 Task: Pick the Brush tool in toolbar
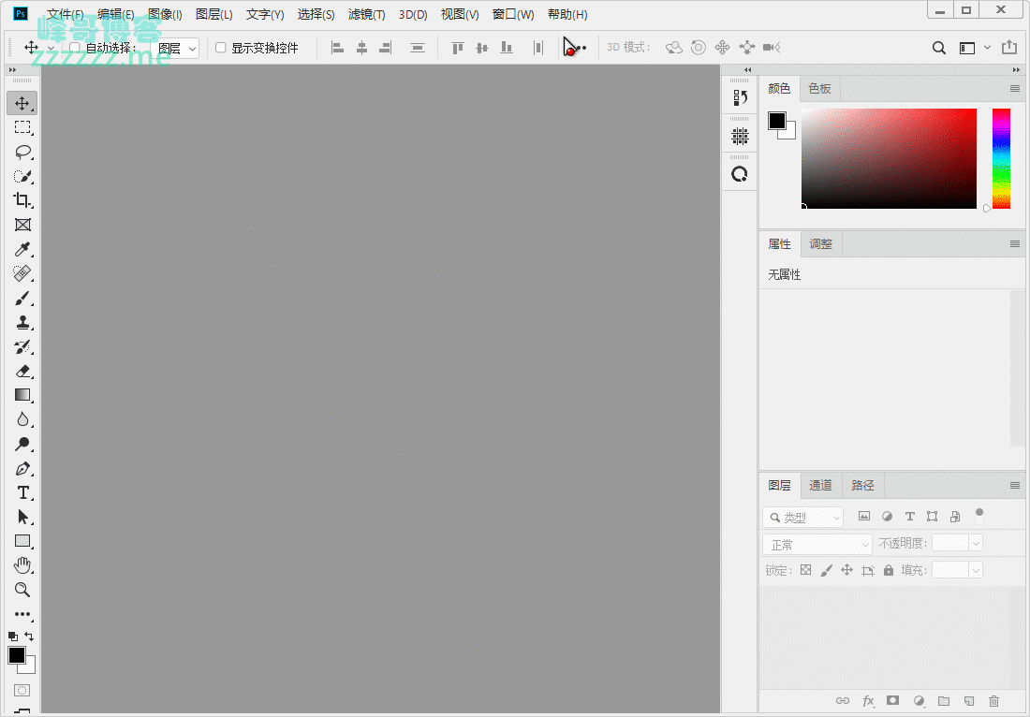pos(22,298)
